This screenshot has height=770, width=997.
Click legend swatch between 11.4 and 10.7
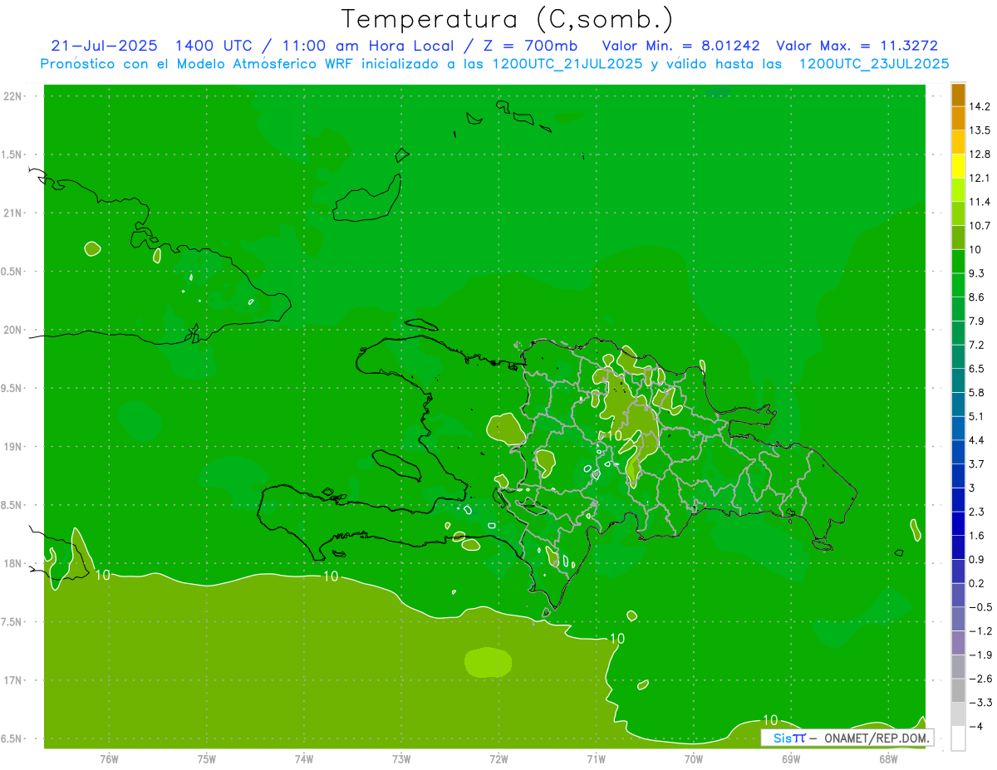point(958,213)
